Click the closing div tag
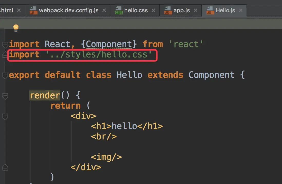Viewport: 282px width, 184px height. [x=86, y=167]
